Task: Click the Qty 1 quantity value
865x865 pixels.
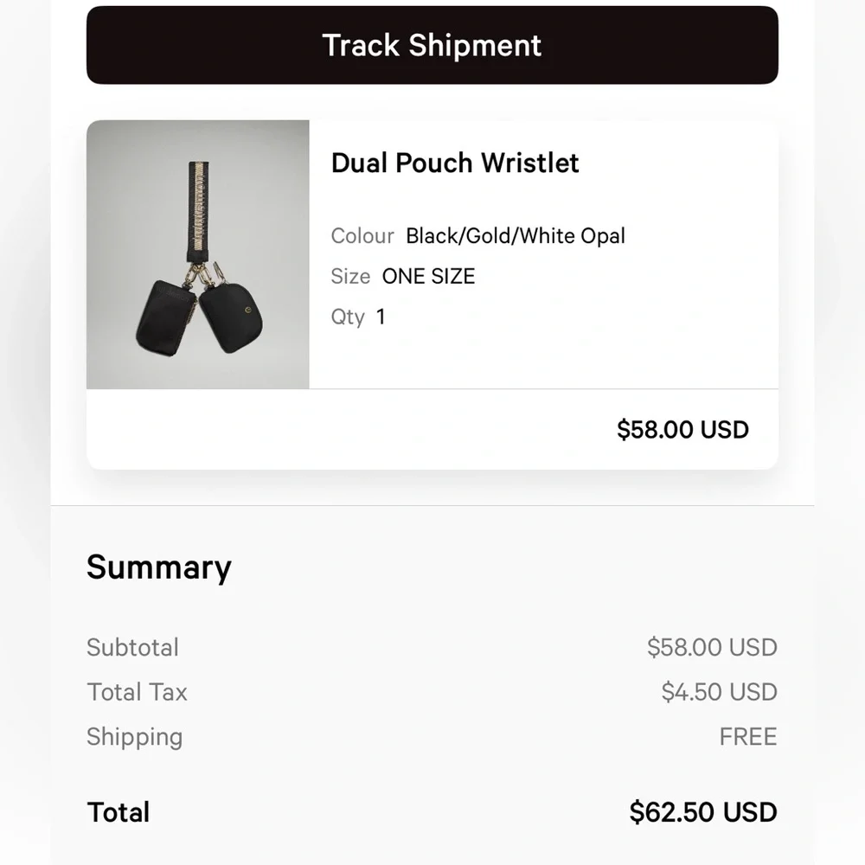Action: pyautogui.click(x=381, y=317)
